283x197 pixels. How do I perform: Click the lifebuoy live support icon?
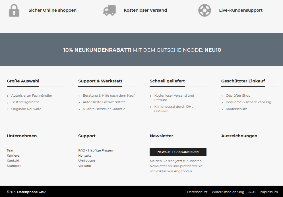point(204,10)
